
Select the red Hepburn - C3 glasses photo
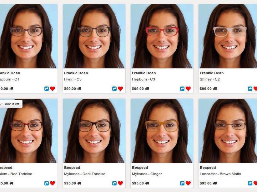(x=162, y=36)
